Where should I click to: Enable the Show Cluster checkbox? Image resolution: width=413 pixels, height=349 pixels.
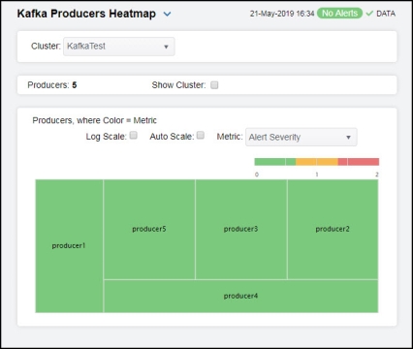[214, 85]
